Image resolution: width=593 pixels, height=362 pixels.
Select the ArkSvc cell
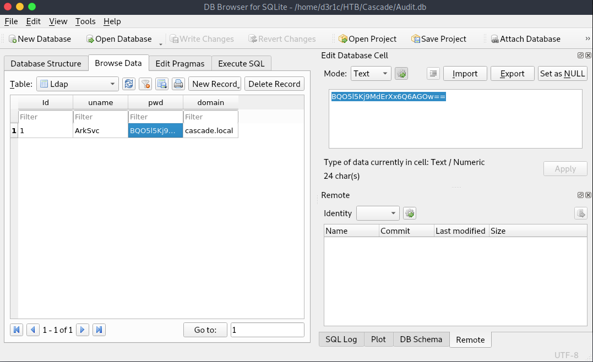pos(101,131)
